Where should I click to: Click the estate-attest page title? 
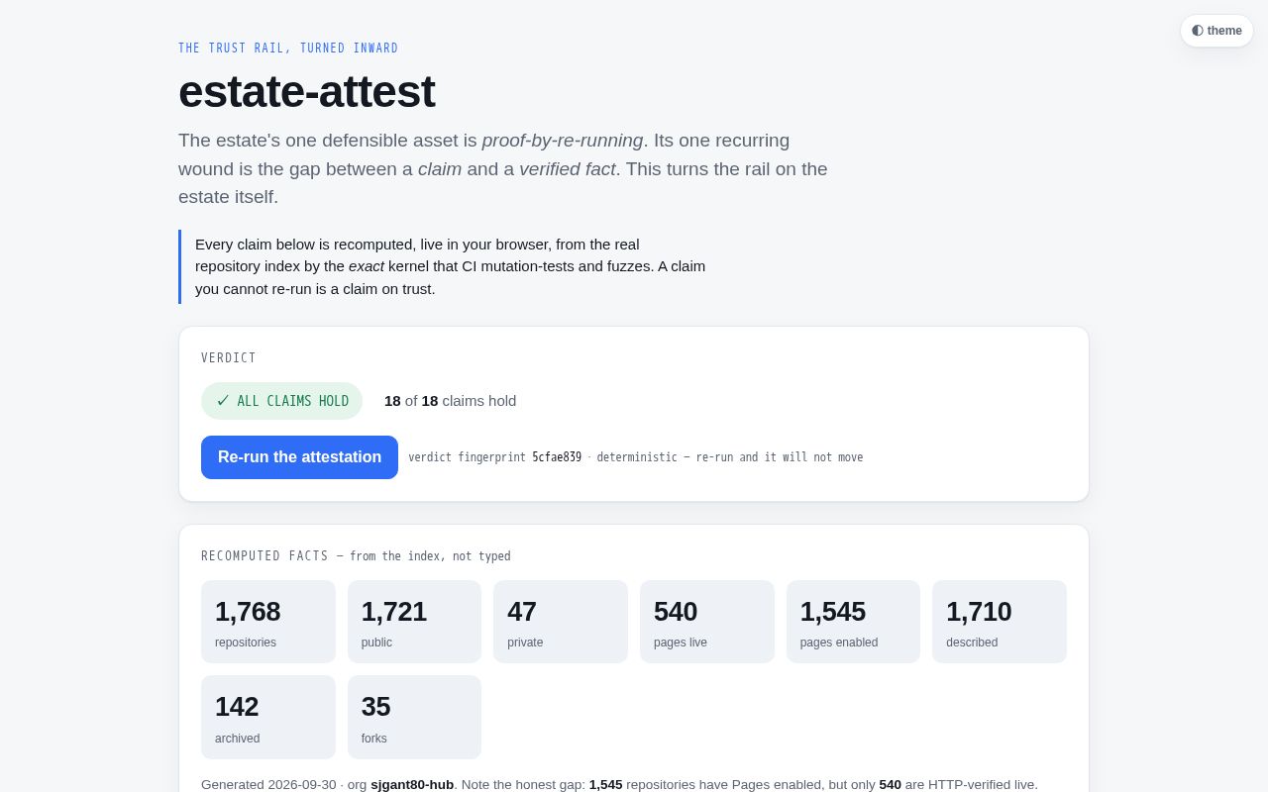coord(306,92)
